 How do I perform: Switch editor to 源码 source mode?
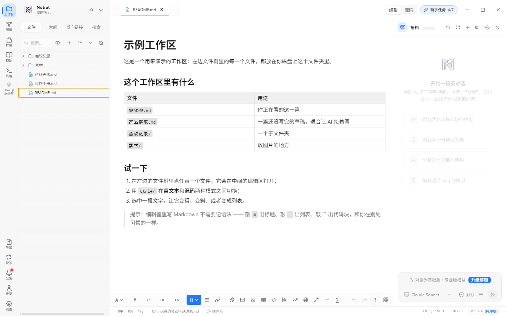pos(409,10)
